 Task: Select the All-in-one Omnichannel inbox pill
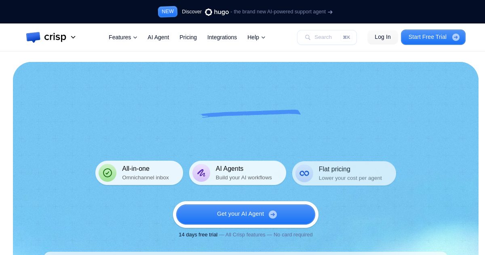click(139, 173)
